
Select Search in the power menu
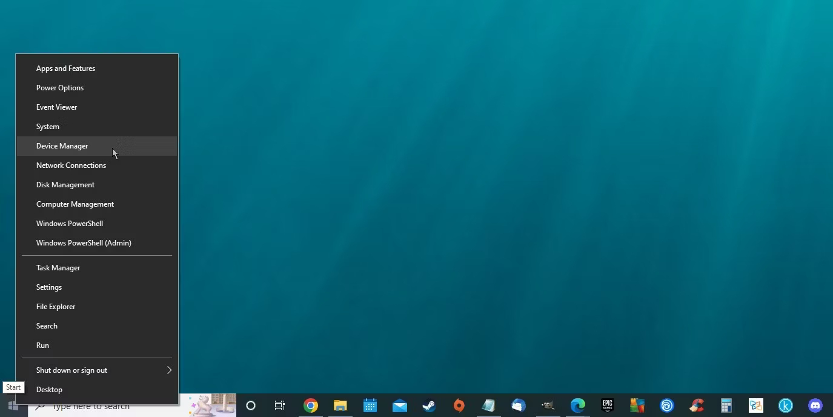97,326
